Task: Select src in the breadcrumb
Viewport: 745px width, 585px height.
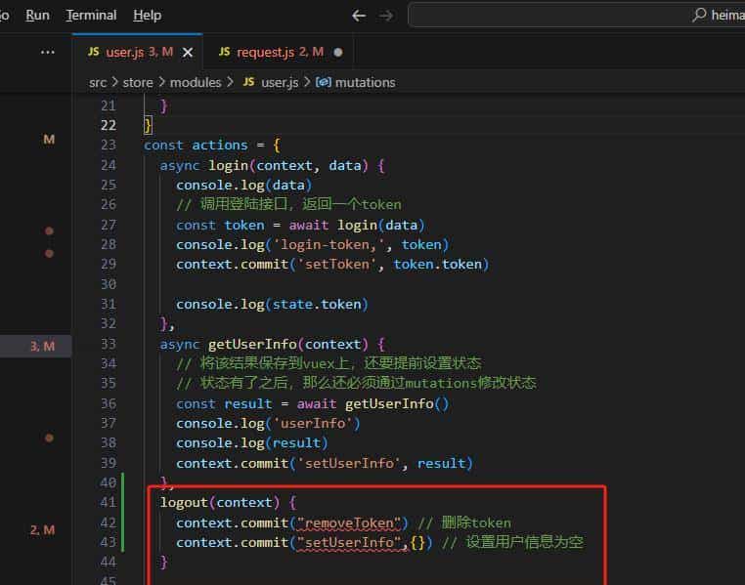Action: [x=98, y=83]
